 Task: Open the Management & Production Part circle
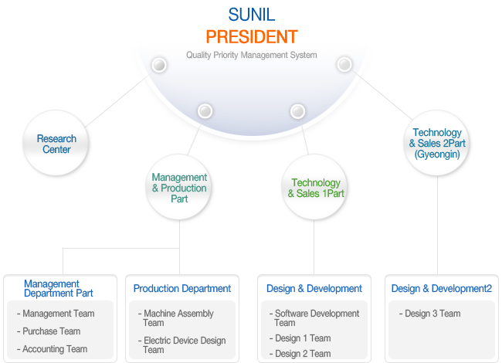pos(179,188)
